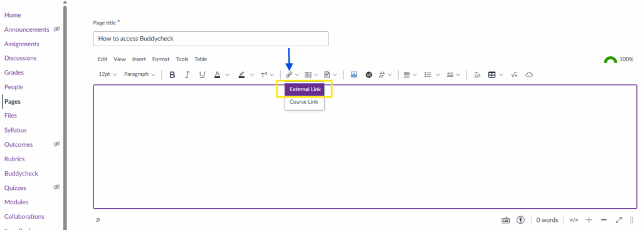Image resolution: width=642 pixels, height=230 pixels.
Task: Show keyboard shortcuts icon
Action: (506, 220)
